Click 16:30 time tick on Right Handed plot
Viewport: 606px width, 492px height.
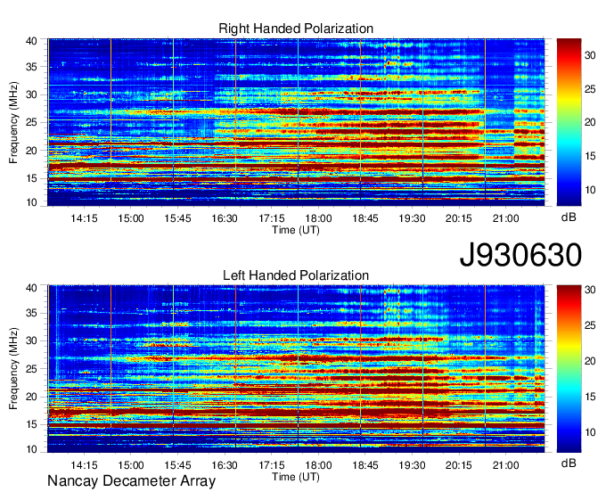[x=225, y=218]
